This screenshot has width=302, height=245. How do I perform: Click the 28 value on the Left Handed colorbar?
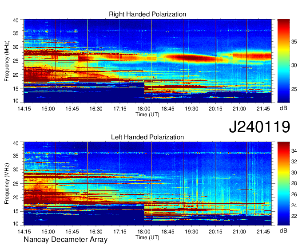click(294, 183)
